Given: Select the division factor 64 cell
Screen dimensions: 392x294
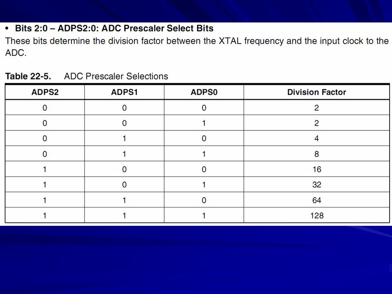Looking at the screenshot, I should 317,200.
